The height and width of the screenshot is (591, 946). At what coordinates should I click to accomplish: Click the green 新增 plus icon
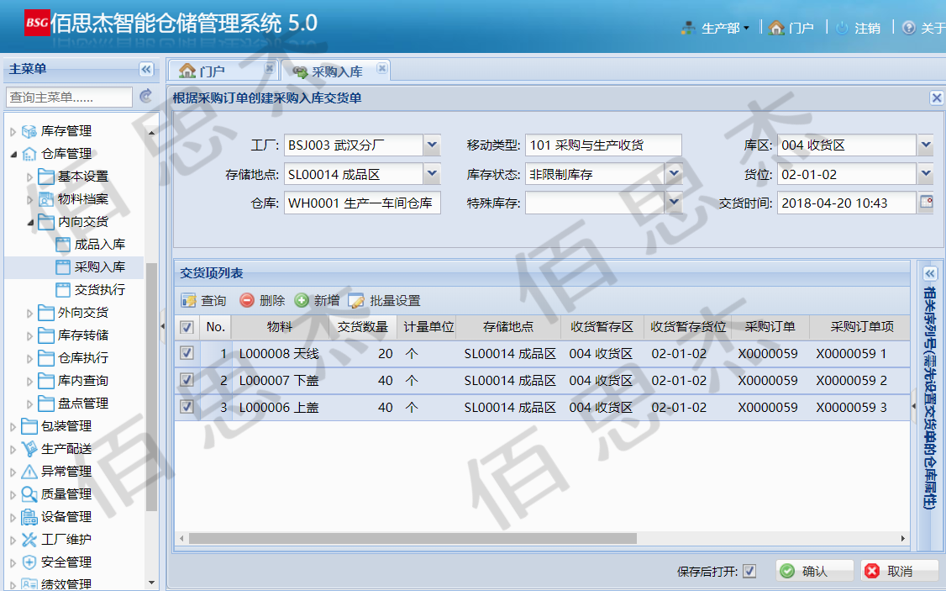tap(302, 300)
